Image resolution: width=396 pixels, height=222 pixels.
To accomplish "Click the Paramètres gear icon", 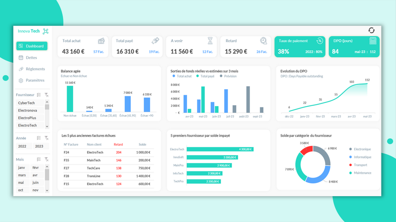I will coord(21,81).
